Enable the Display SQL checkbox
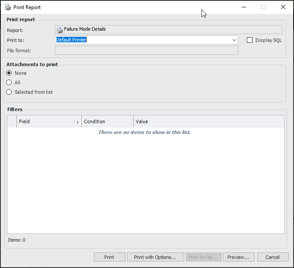This screenshot has height=268, width=294. pos(249,40)
